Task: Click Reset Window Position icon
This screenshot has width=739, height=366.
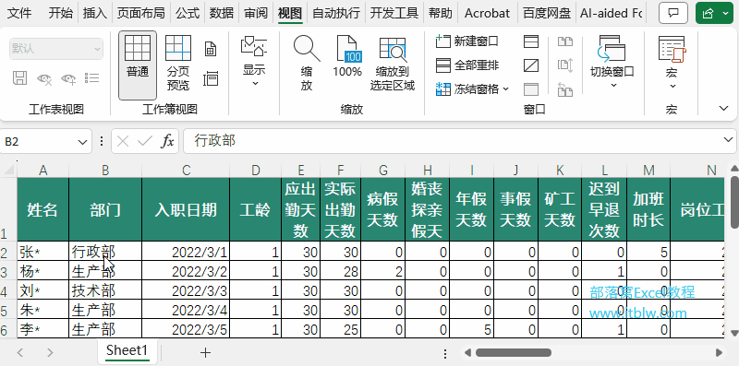Action: 565,89
